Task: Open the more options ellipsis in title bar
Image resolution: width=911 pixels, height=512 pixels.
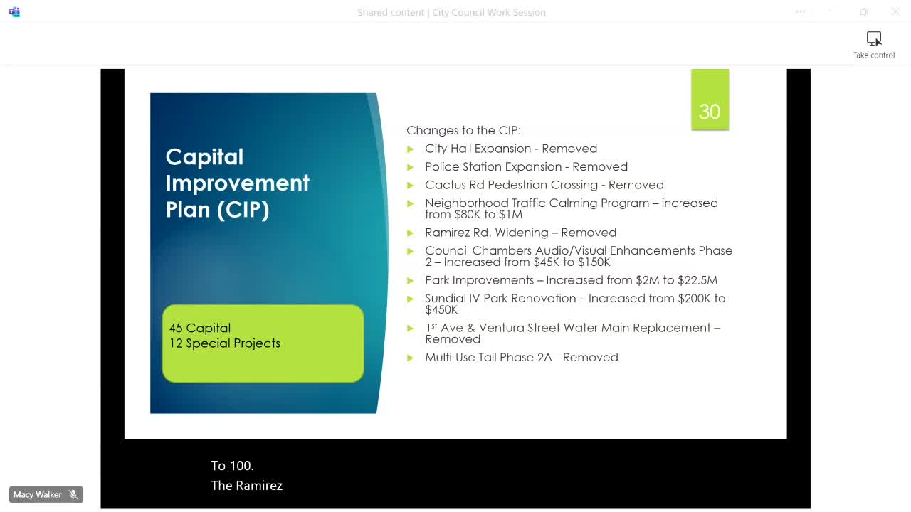Action: [x=801, y=11]
